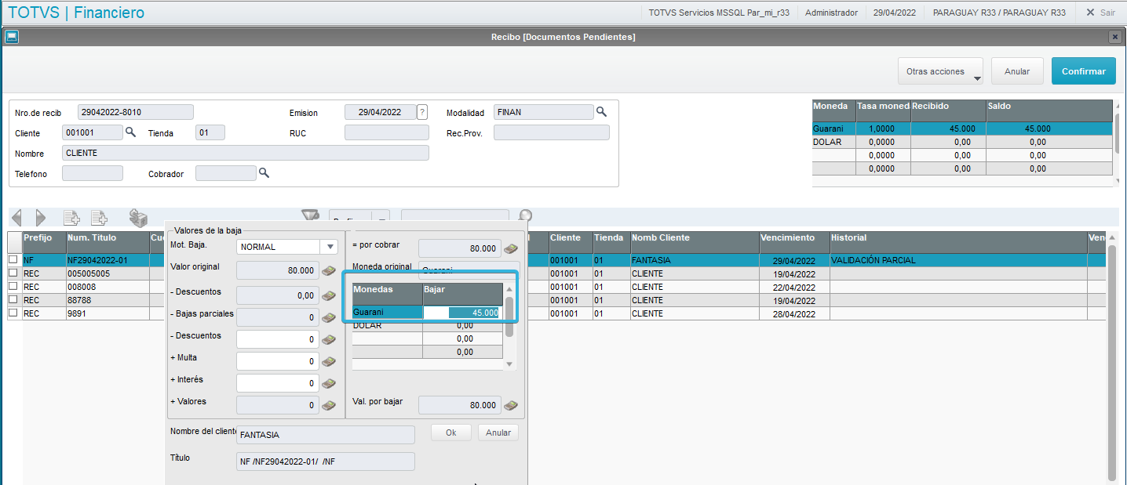Check the 005005005 row checkbox
Viewport: 1127px width, 485px height.
coord(13,273)
